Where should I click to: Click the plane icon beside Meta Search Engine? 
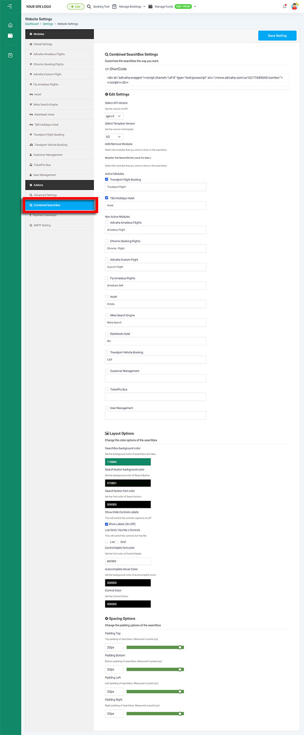point(31,105)
